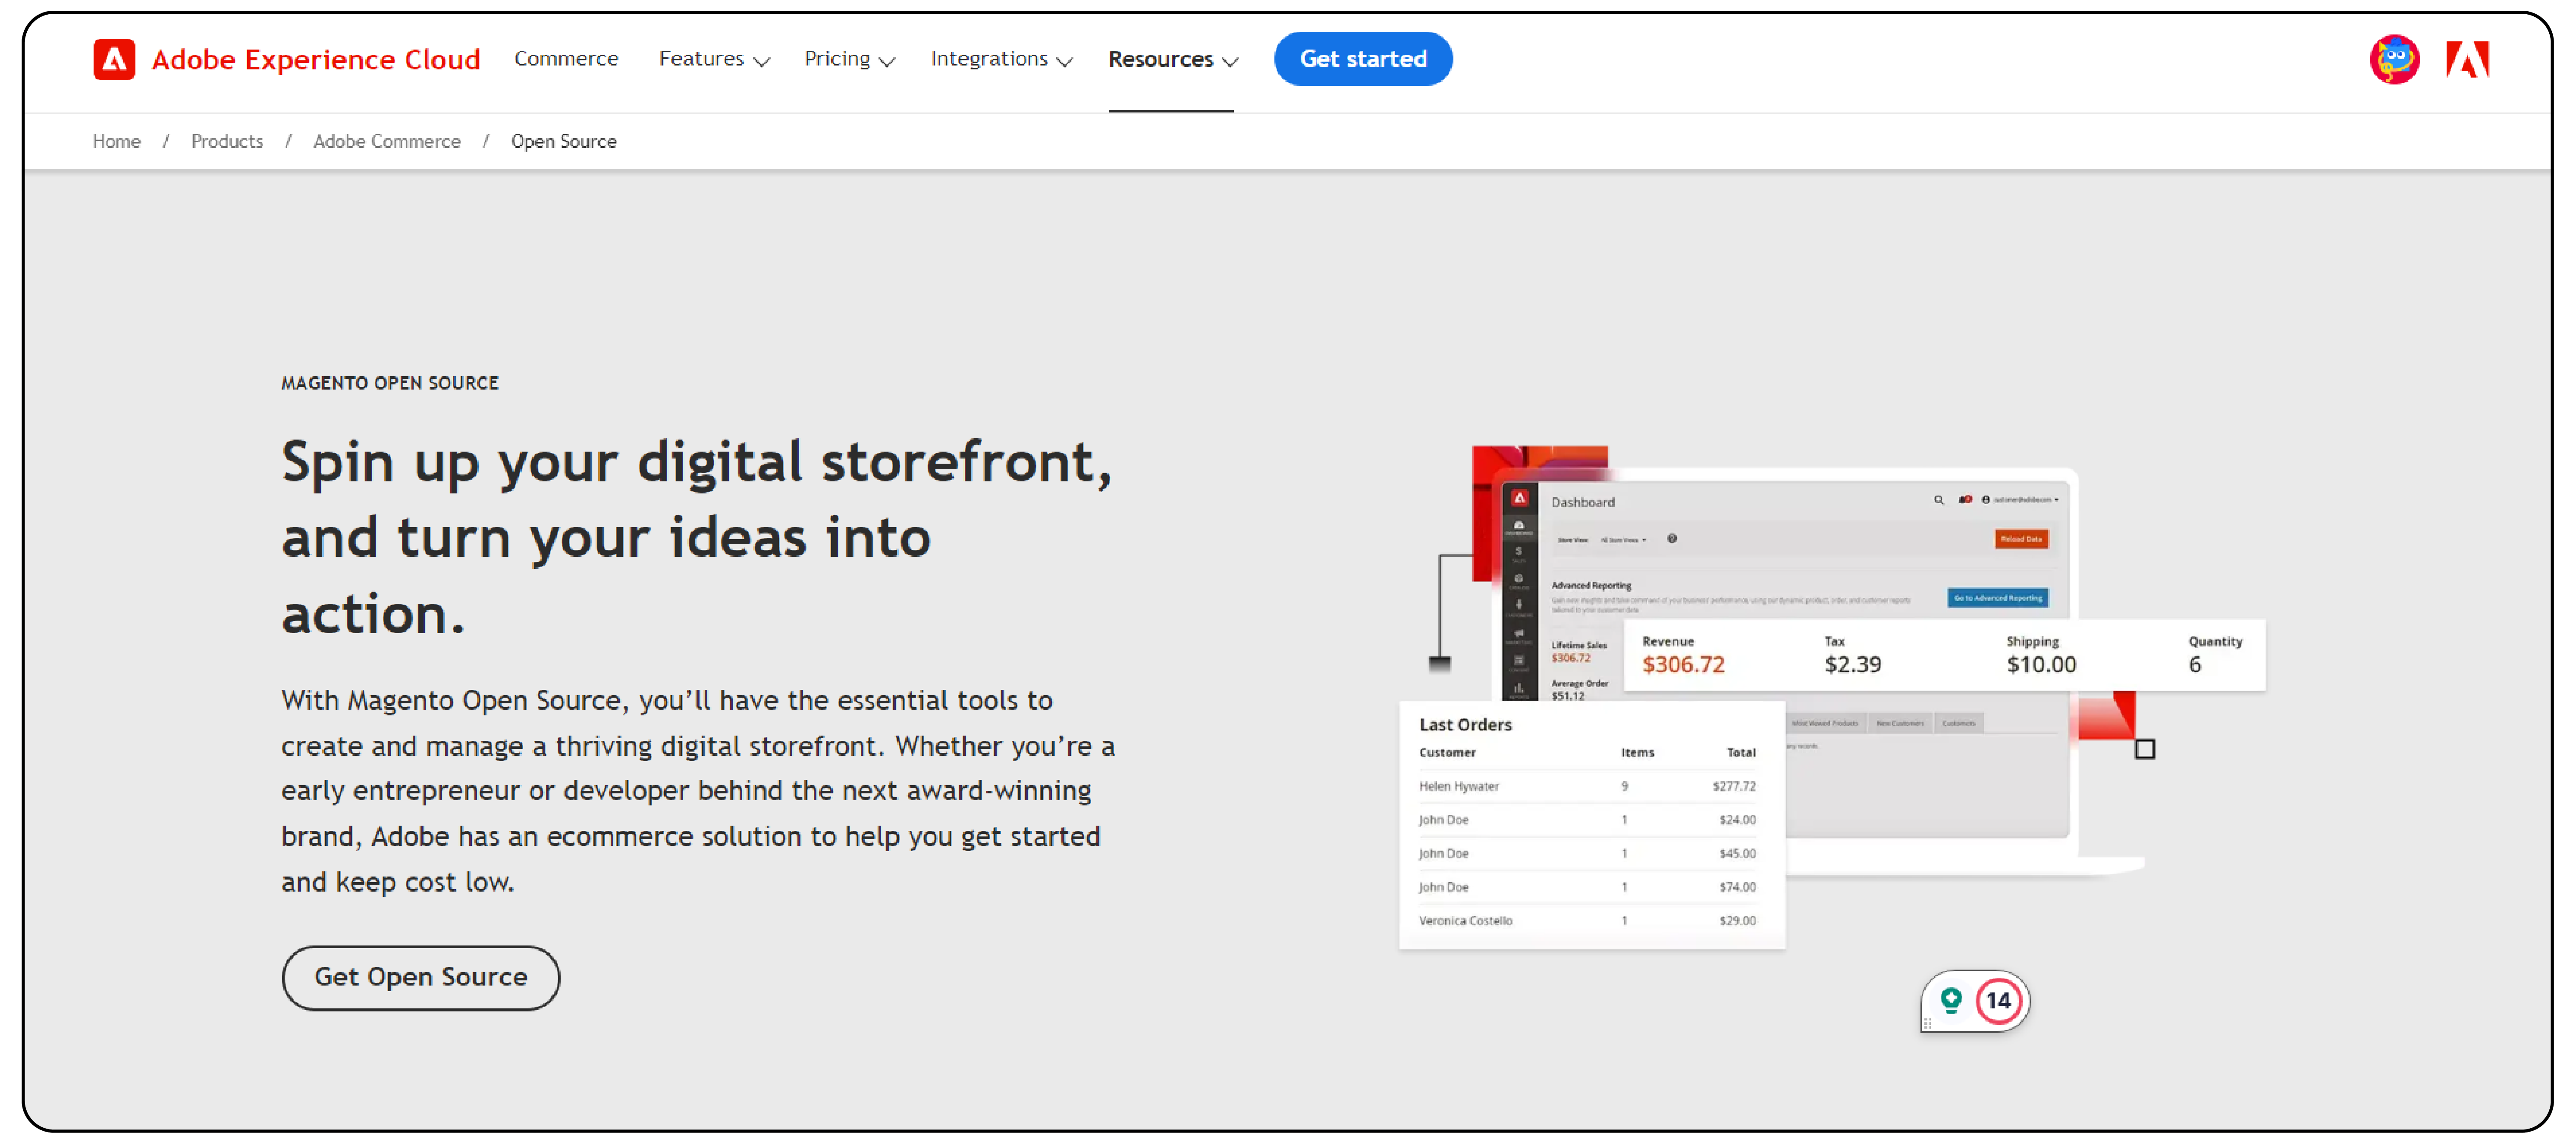2576x1145 pixels.
Task: Click the Adobe Experience Cloud logo icon
Action: [x=114, y=60]
